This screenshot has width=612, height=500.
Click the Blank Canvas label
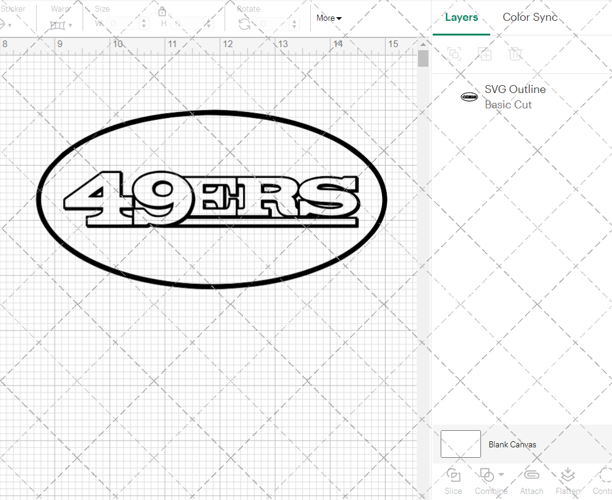point(513,444)
